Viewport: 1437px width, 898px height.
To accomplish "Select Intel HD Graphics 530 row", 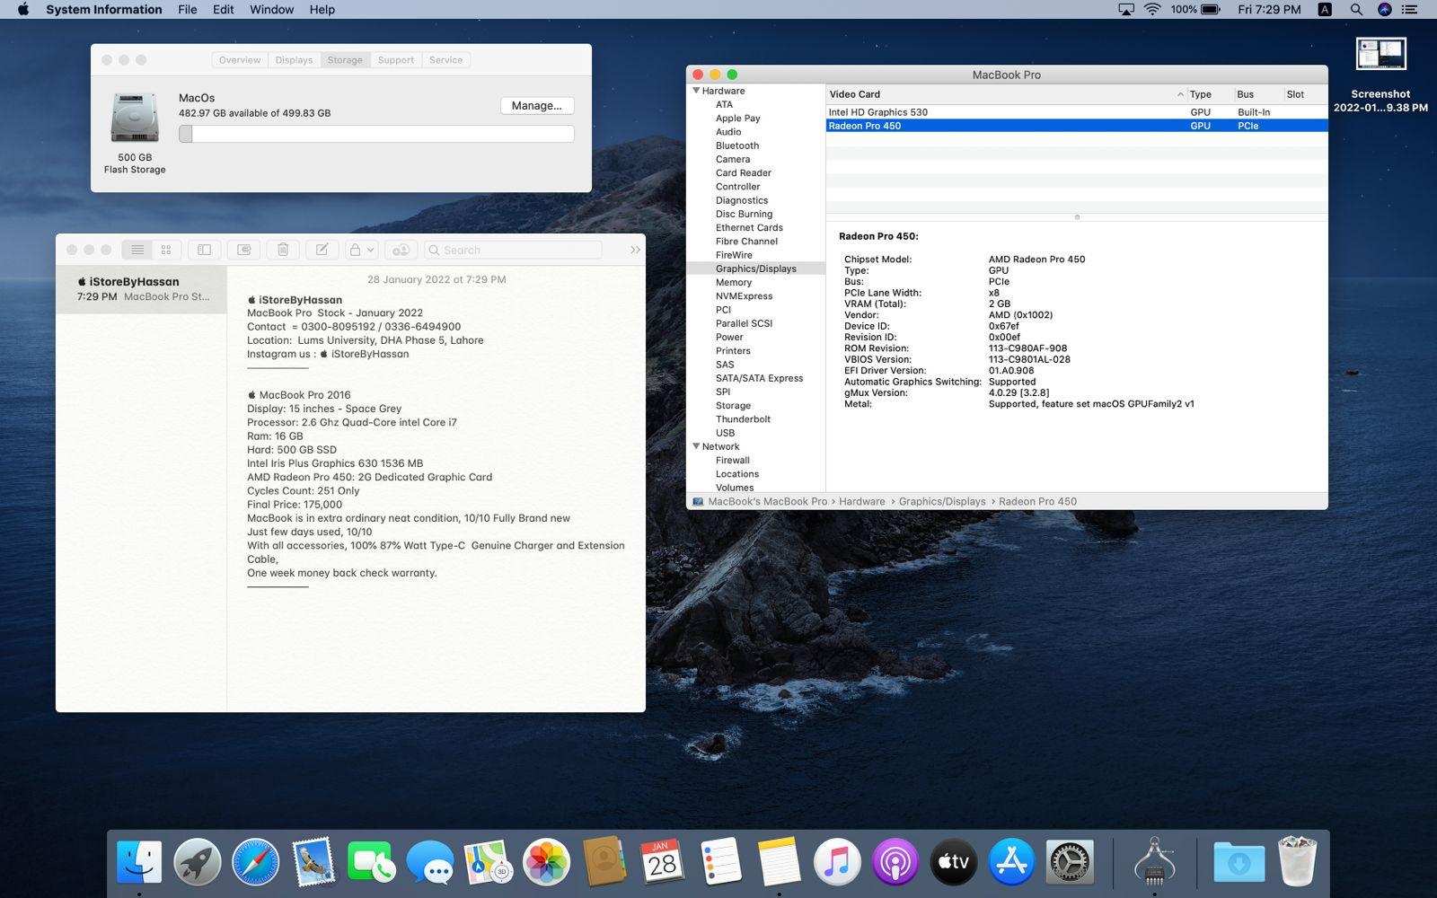I will coord(1077,112).
